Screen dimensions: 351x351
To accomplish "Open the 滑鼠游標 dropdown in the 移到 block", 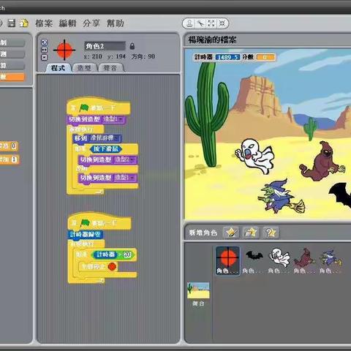I will coord(105,138).
